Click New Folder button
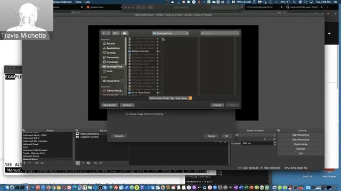 point(110,105)
